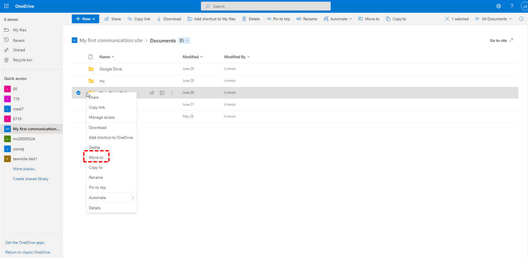Viewport: 528px width, 258px height.
Task: Click into the Search box
Action: pyautogui.click(x=266, y=6)
